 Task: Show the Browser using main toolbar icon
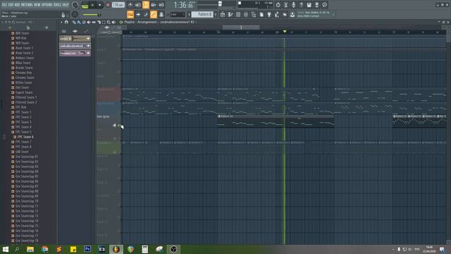254,14
